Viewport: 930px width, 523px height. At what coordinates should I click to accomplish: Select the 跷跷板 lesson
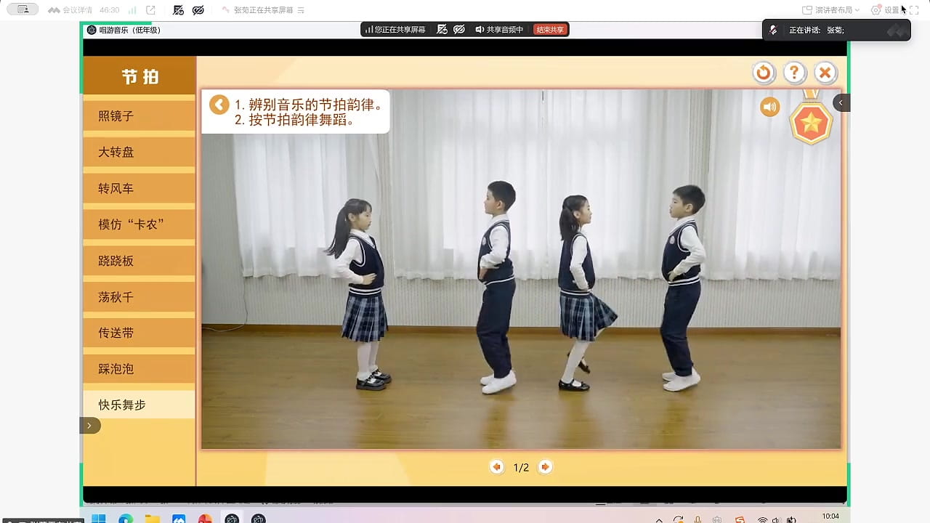139,261
